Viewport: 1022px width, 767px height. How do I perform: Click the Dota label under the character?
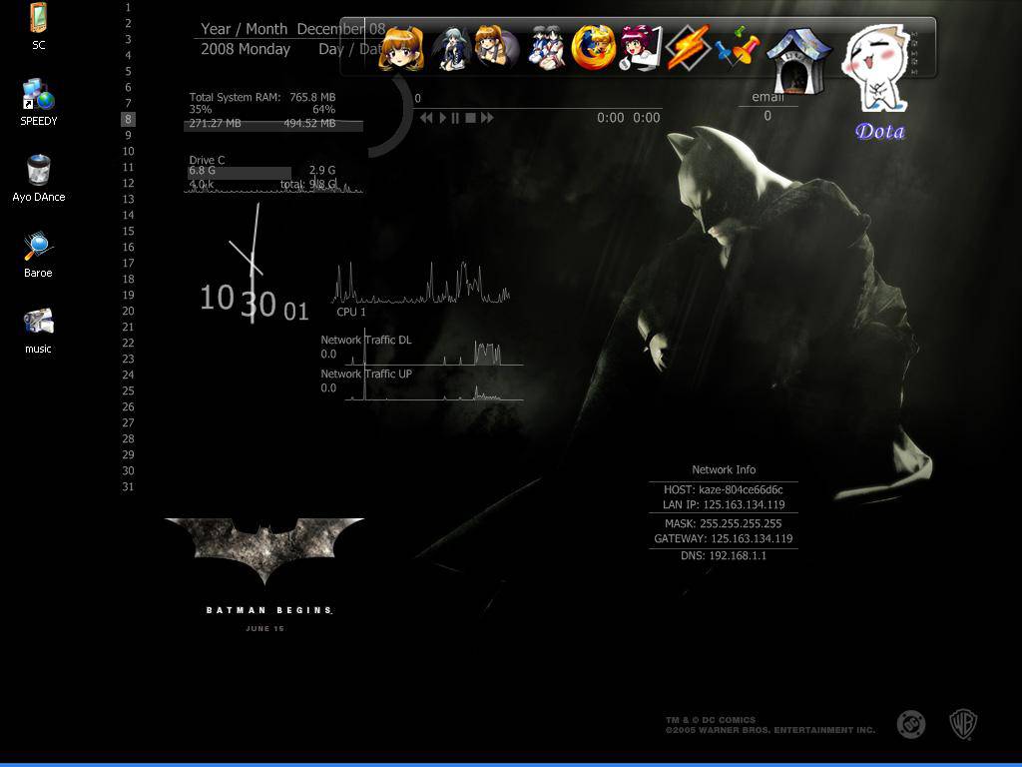point(880,131)
